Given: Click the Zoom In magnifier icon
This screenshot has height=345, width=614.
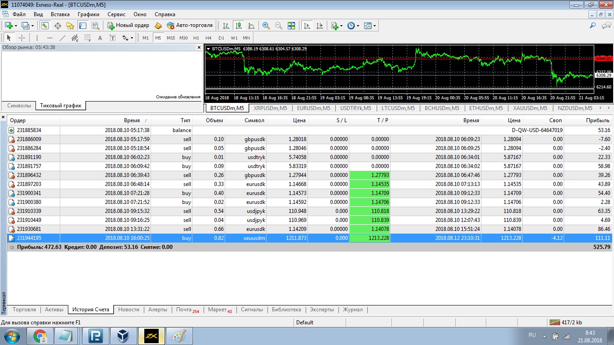Looking at the screenshot, I should (x=266, y=26).
